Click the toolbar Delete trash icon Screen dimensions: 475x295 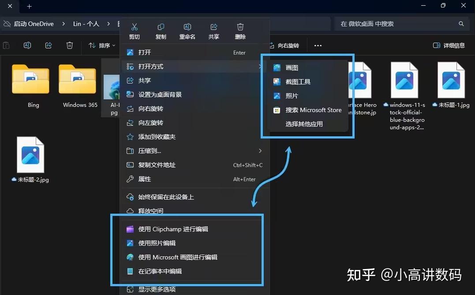70,45
